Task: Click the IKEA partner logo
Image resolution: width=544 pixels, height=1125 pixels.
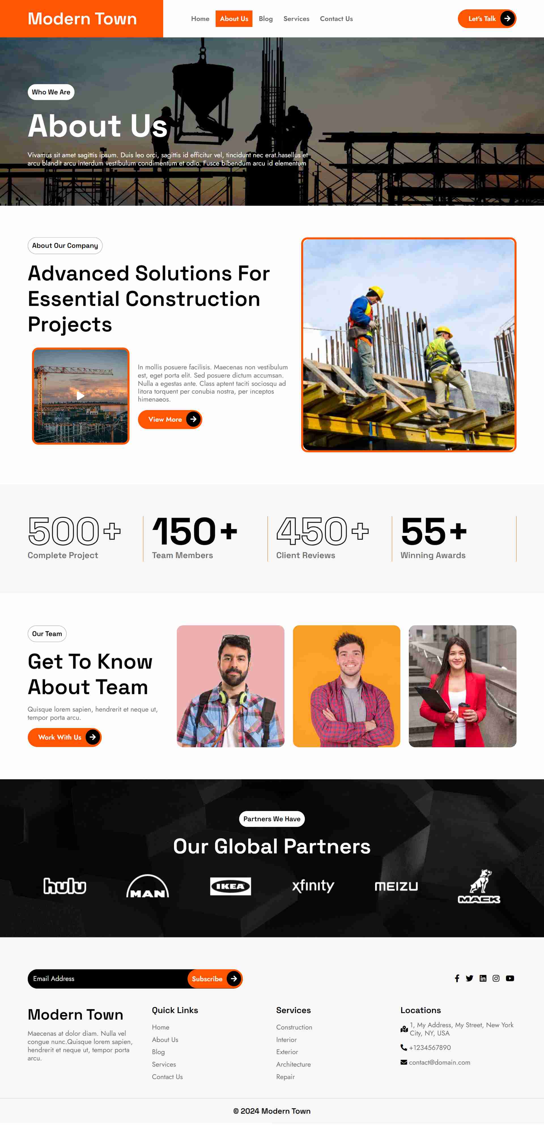Action: coord(231,886)
